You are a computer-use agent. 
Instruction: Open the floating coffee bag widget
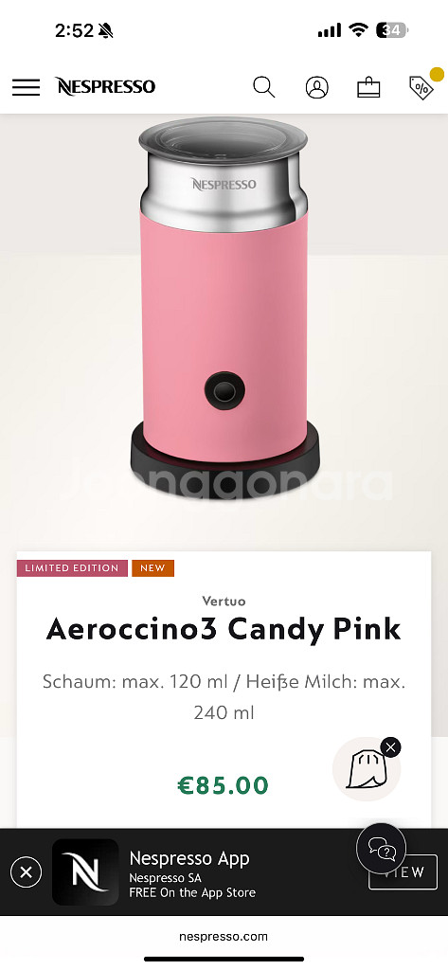(x=365, y=770)
